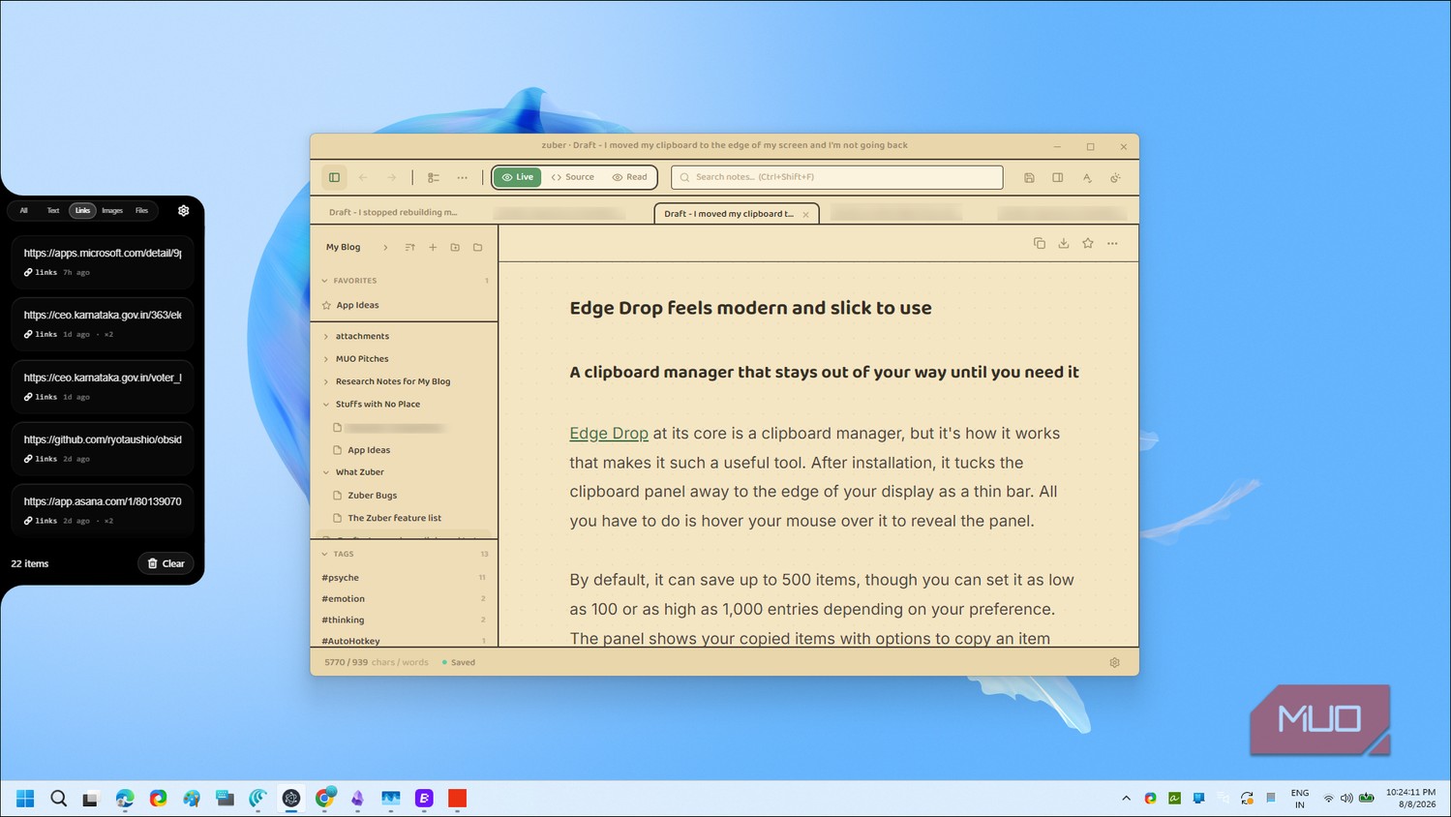Viewport: 1451px width, 817px height.
Task: Copy the ceo.karnataka.gov.in/363 clipboard link
Action: point(103,323)
